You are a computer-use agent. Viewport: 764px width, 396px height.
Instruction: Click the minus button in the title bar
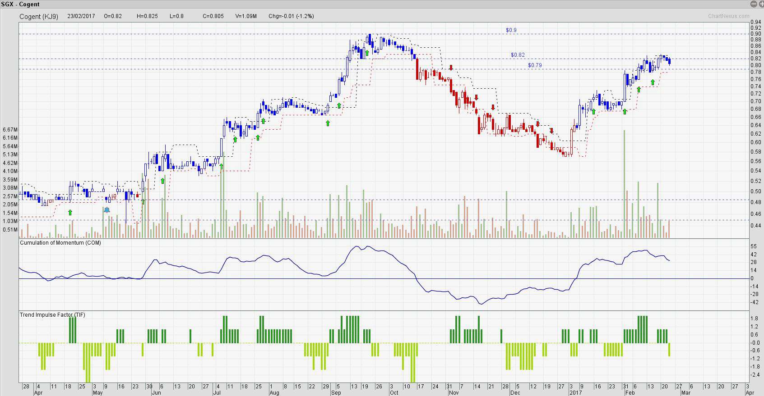[x=754, y=4]
